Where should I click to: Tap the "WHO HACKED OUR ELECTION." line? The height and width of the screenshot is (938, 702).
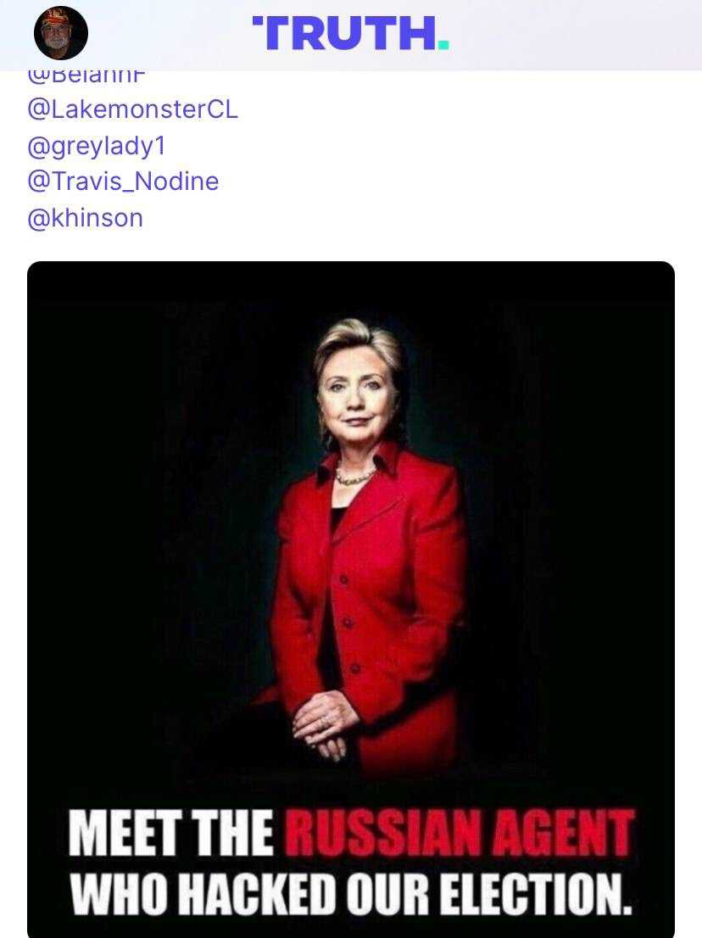351,894
